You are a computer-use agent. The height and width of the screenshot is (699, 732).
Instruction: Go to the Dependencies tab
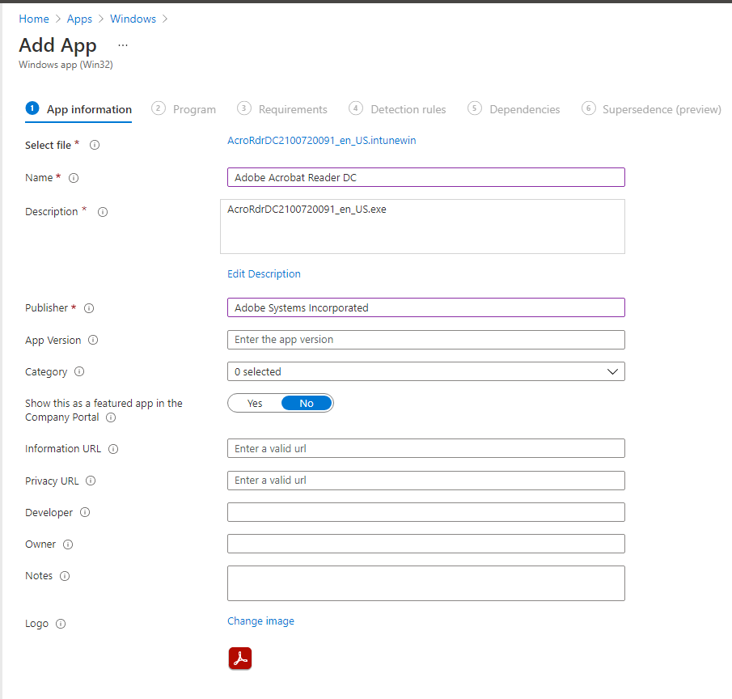coord(514,109)
